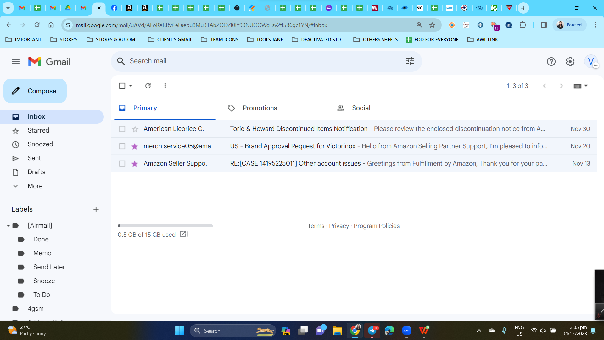Open the Drafts folder

pyautogui.click(x=36, y=172)
